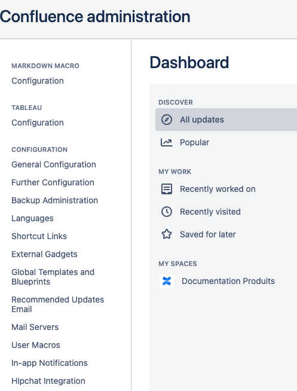The width and height of the screenshot is (297, 391).
Task: Open the Languages settings
Action: tap(32, 218)
